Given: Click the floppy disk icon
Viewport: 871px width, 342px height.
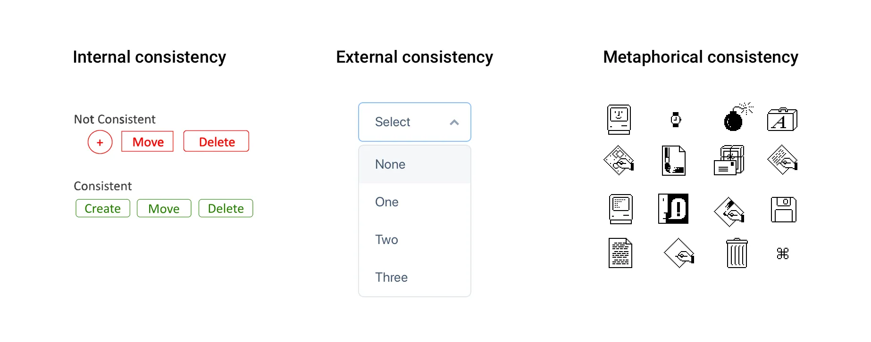Looking at the screenshot, I should [783, 210].
